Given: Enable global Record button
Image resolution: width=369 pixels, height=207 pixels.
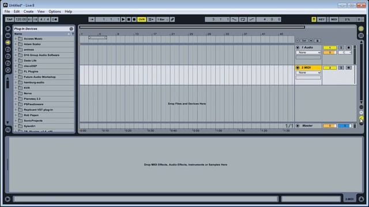Looking at the screenshot, I should [134, 20].
